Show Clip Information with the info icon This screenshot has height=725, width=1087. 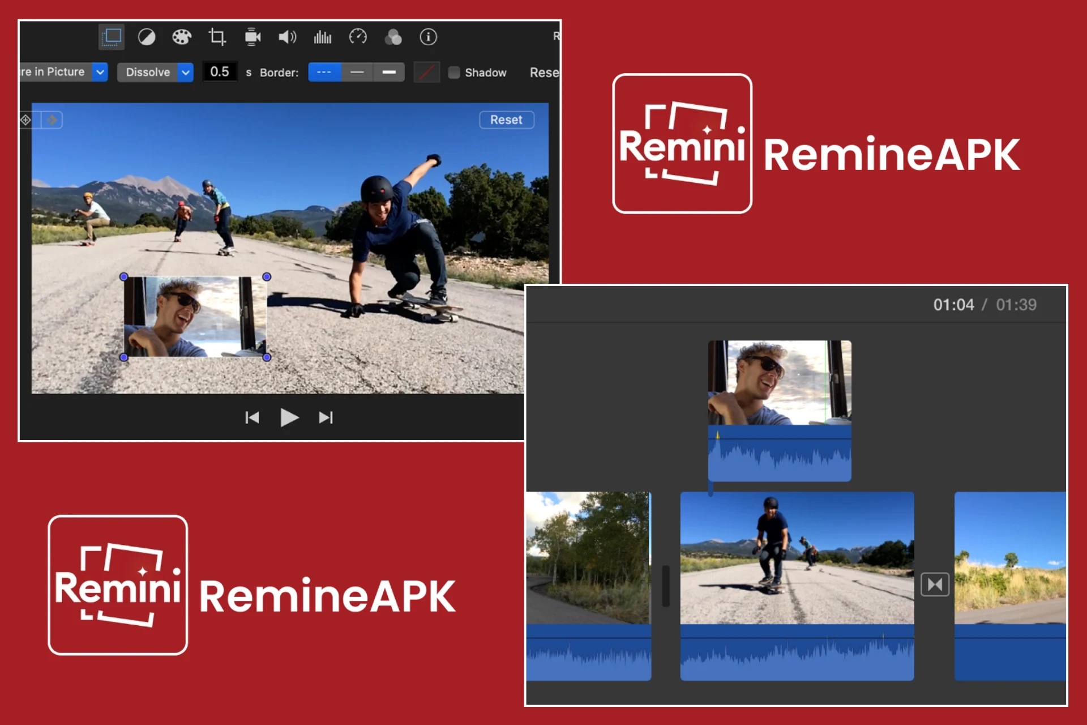[x=429, y=37]
